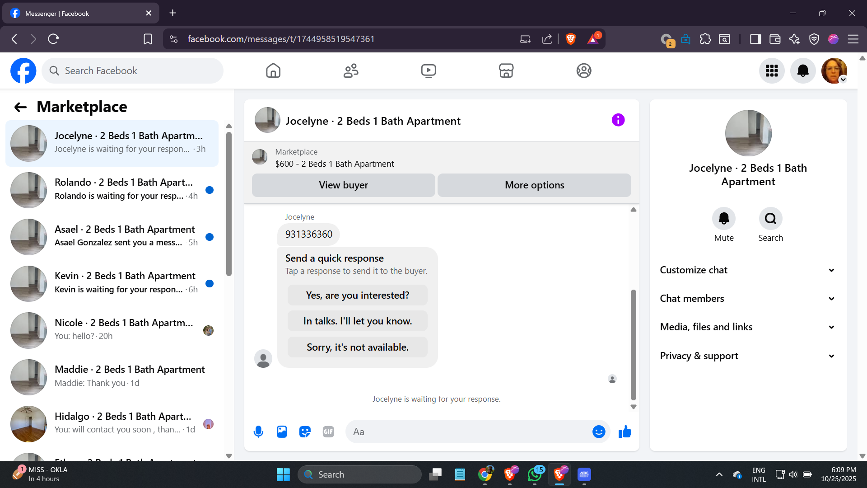Expand the Chat members section
Image resolution: width=867 pixels, height=488 pixels.
pos(748,299)
